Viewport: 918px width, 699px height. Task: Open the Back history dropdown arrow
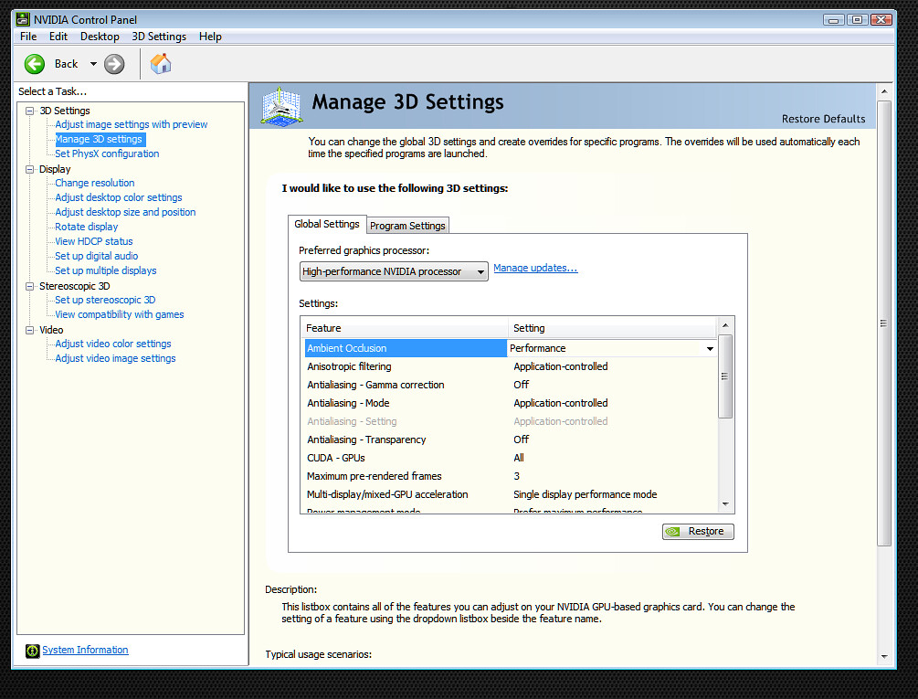point(93,64)
